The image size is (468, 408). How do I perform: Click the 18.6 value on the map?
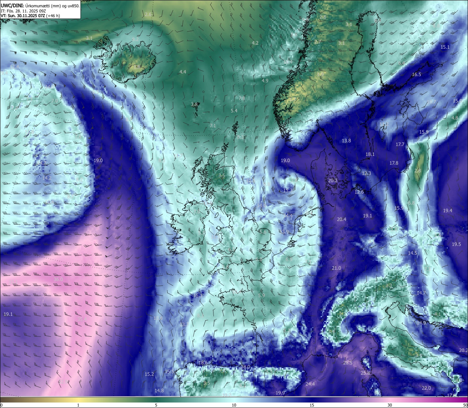coord(203,363)
